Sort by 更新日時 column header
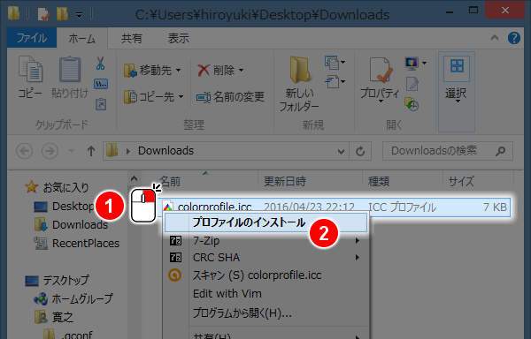 pyautogui.click(x=284, y=182)
